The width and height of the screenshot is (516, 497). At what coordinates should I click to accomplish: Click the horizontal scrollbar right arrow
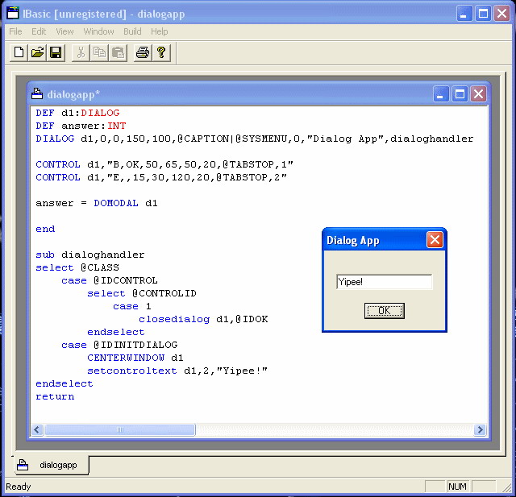point(480,429)
